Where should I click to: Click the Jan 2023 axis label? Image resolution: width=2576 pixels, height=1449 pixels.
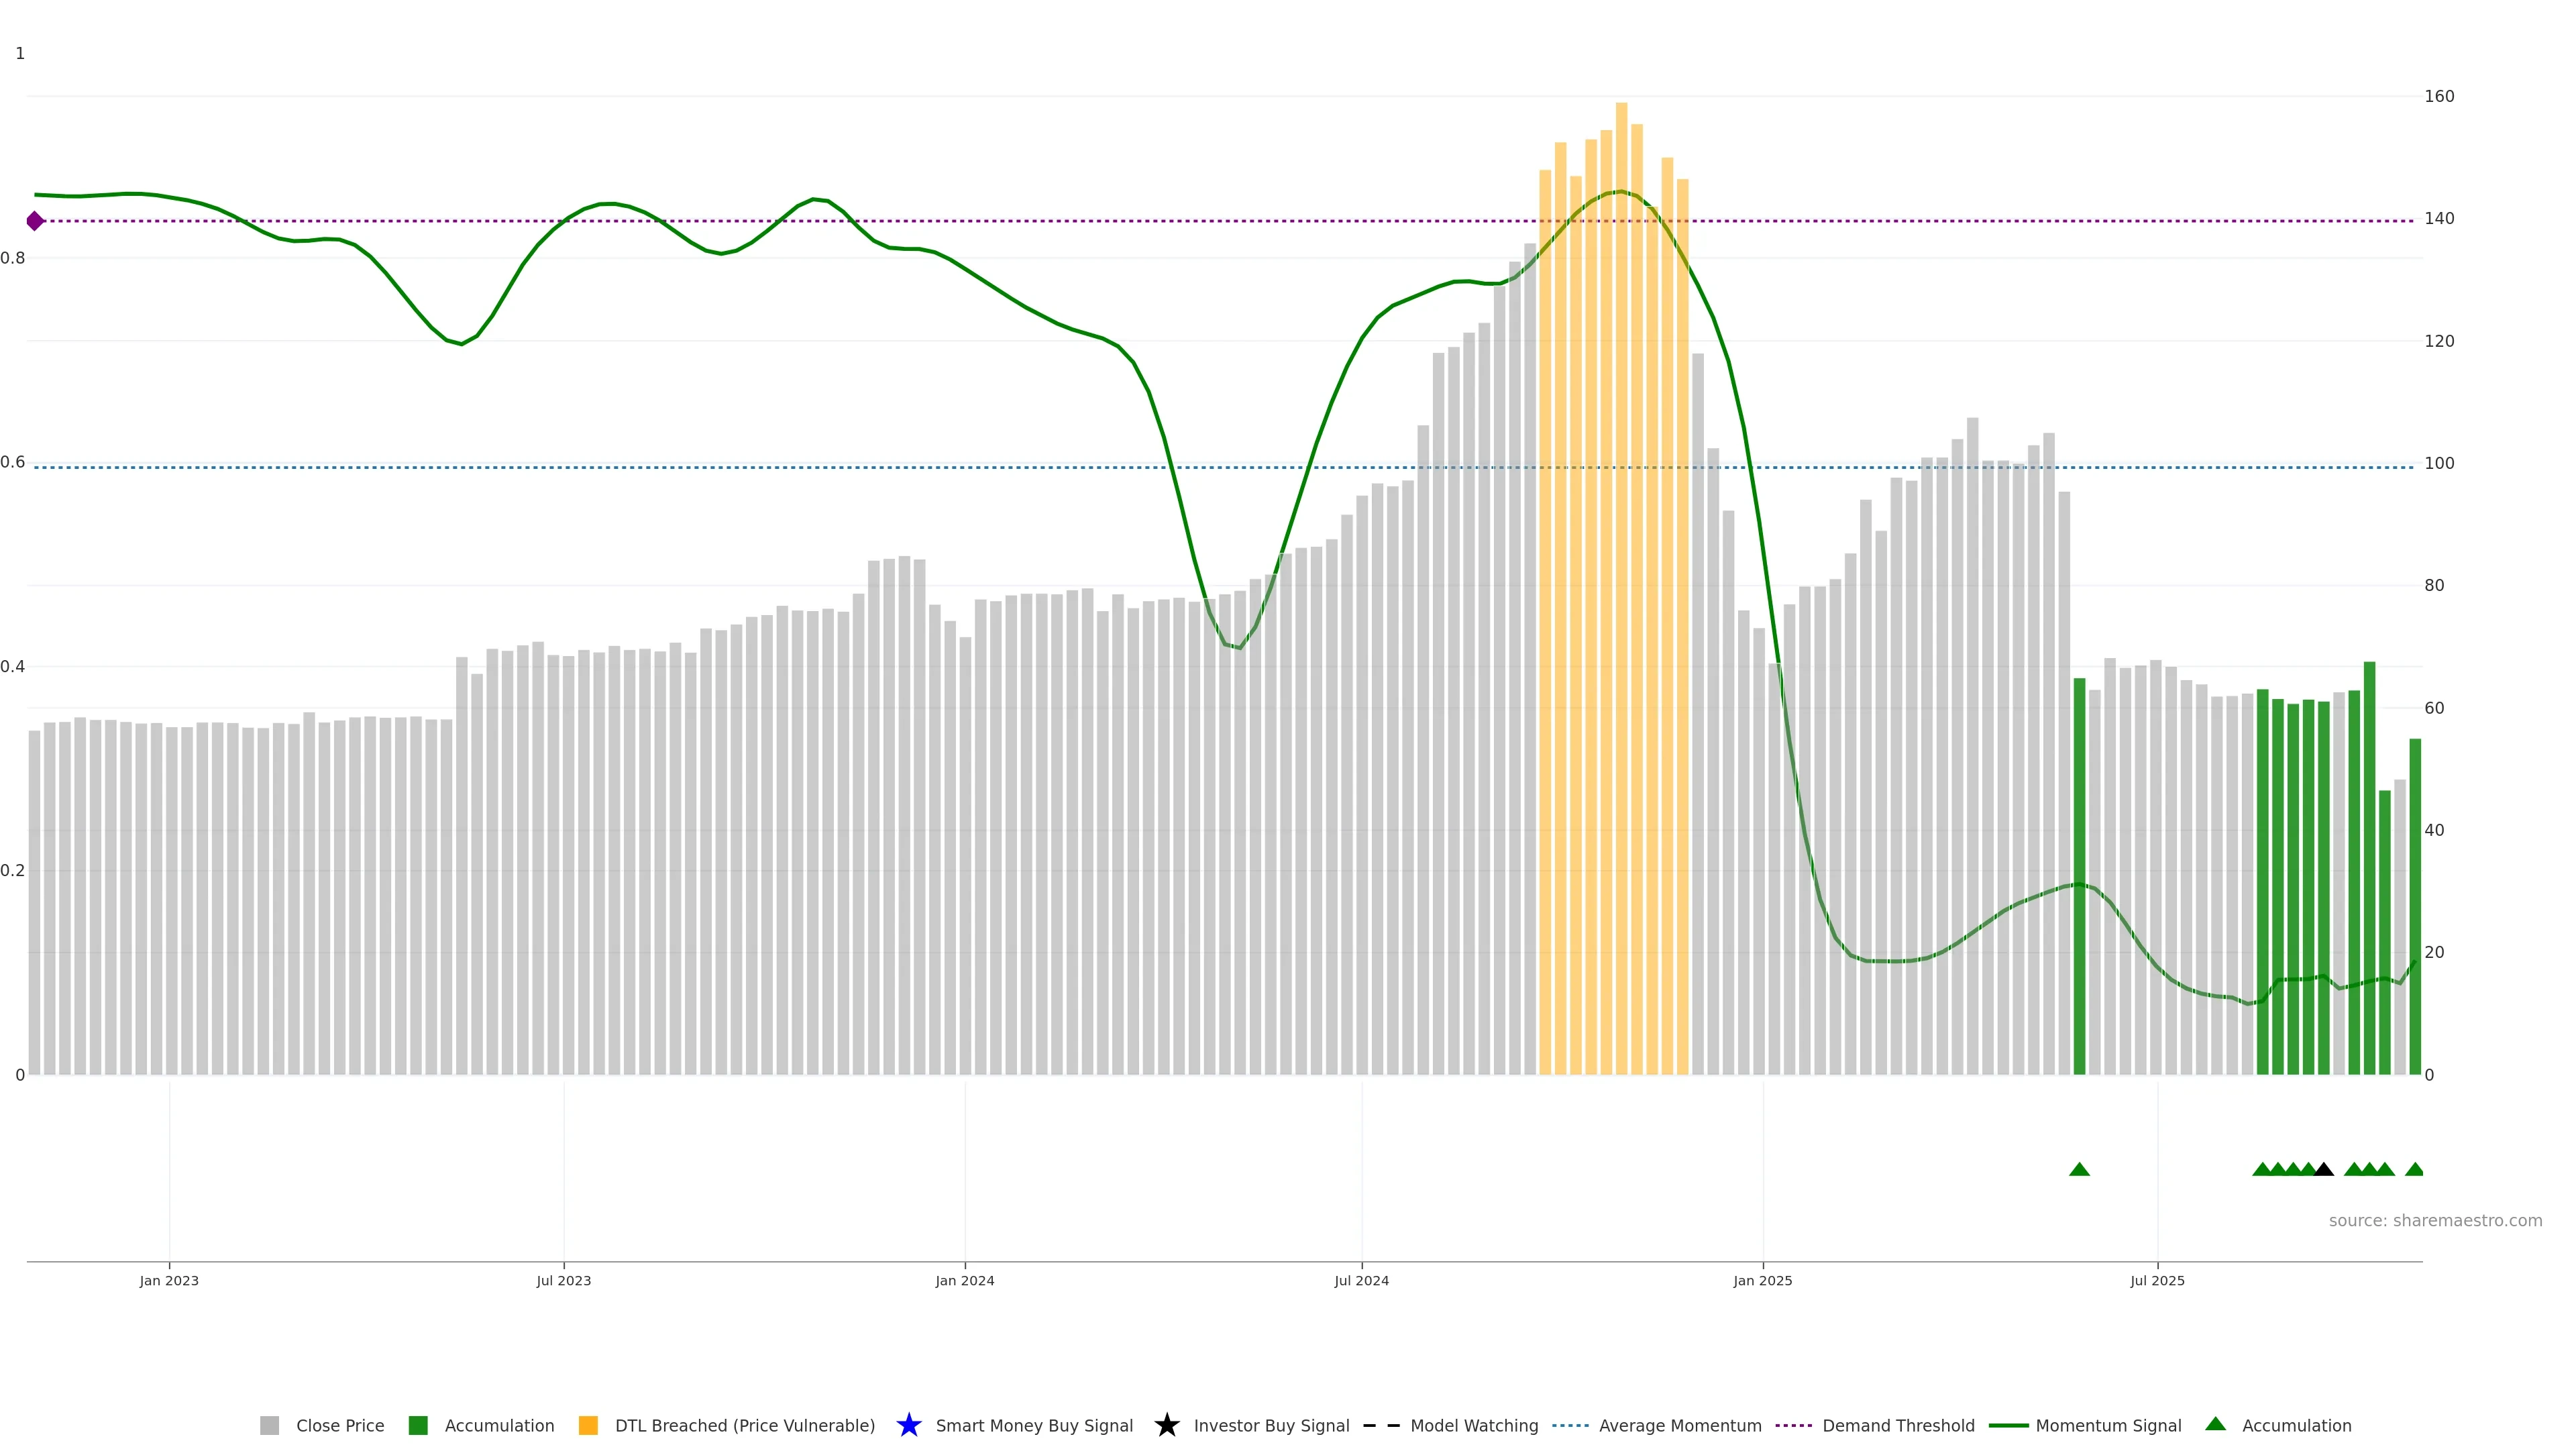[x=169, y=1280]
